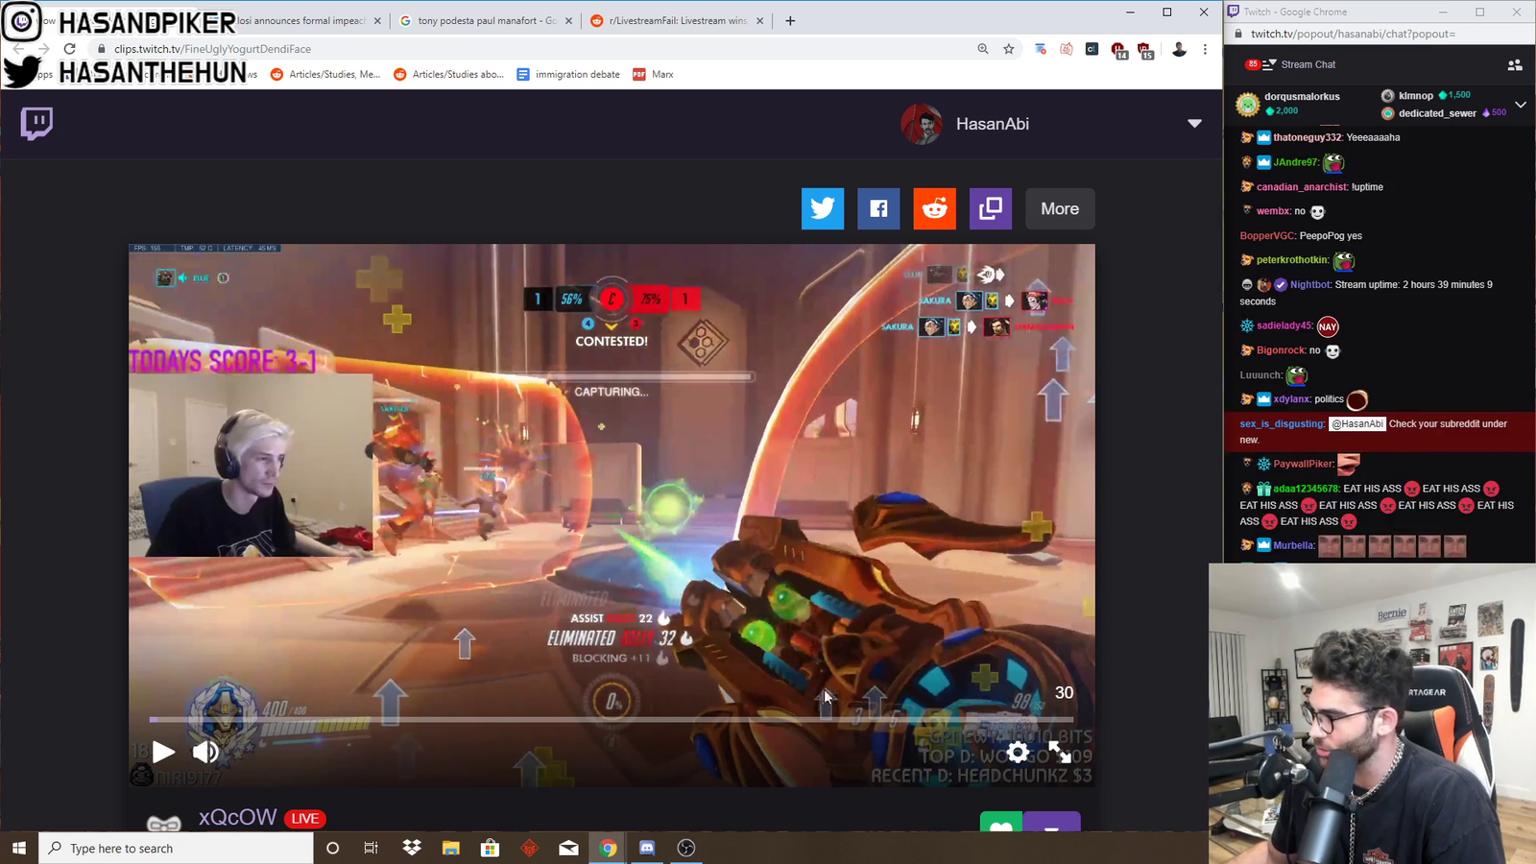Click the username sex_is_disgusting in chat

coord(1282,424)
